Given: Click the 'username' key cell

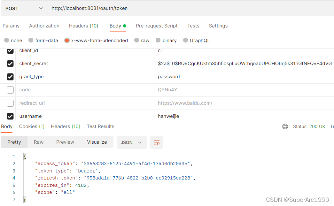Looking at the screenshot, I should pos(85,115).
